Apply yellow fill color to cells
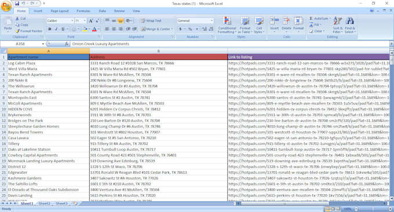The height and width of the screenshot is (212, 394). [x=85, y=29]
